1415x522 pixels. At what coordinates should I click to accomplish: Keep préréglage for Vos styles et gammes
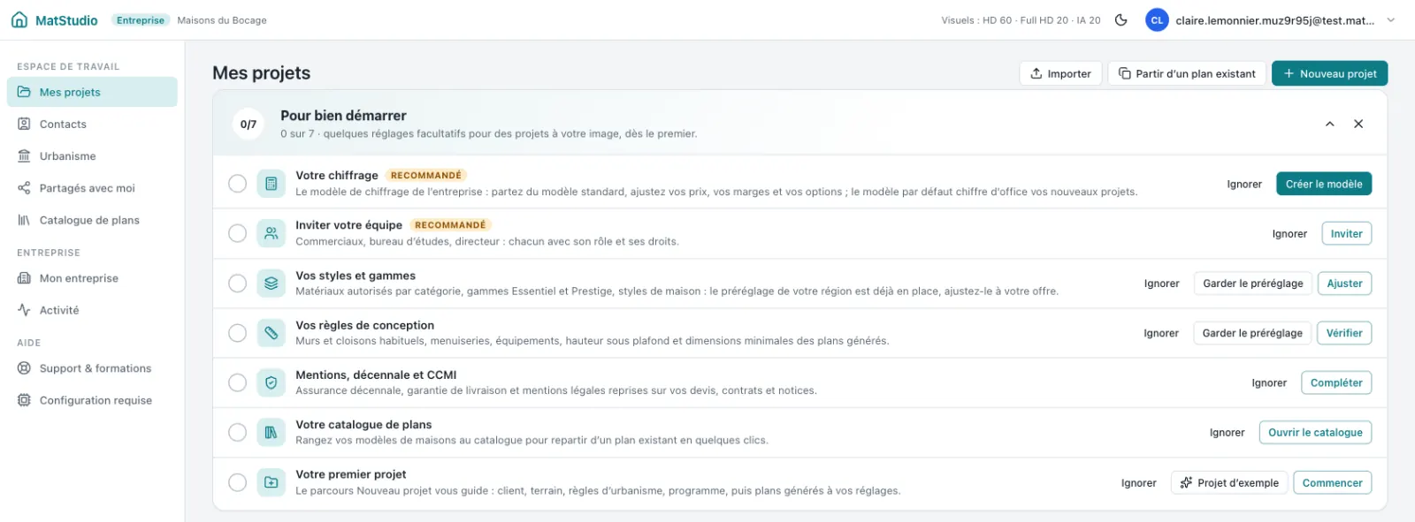click(x=1253, y=284)
